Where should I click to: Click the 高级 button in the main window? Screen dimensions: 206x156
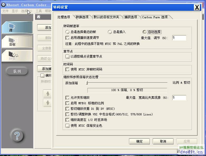pyautogui.click(x=44, y=59)
